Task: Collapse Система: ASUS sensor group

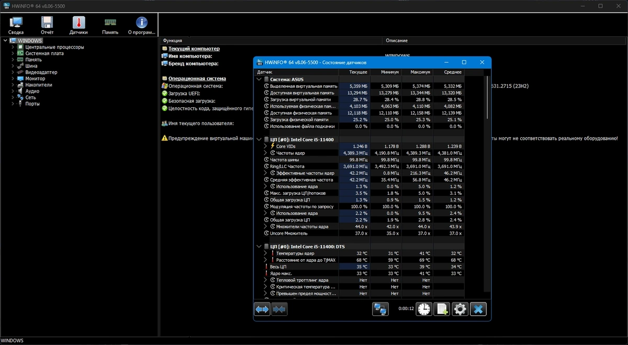Action: 259,79
